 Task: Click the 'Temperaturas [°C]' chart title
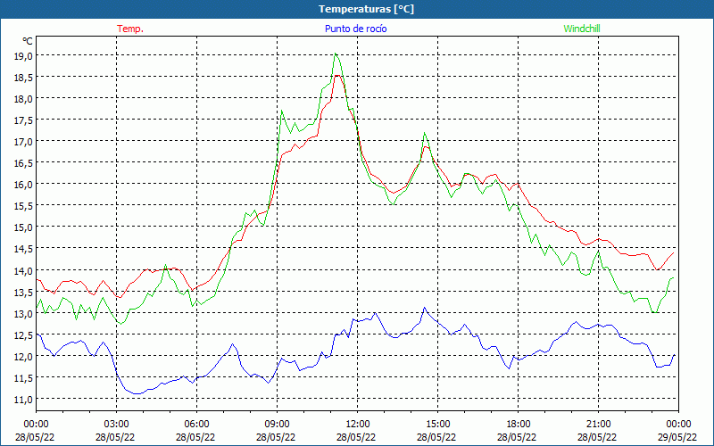click(366, 9)
